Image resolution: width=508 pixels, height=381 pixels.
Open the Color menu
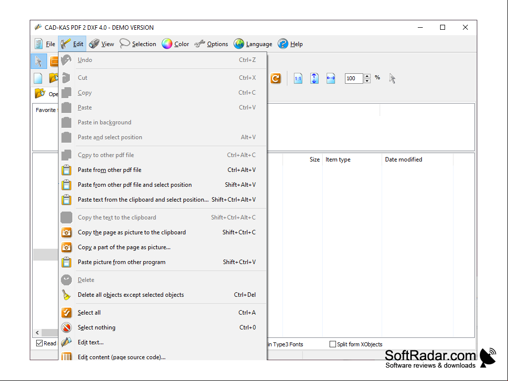[175, 44]
